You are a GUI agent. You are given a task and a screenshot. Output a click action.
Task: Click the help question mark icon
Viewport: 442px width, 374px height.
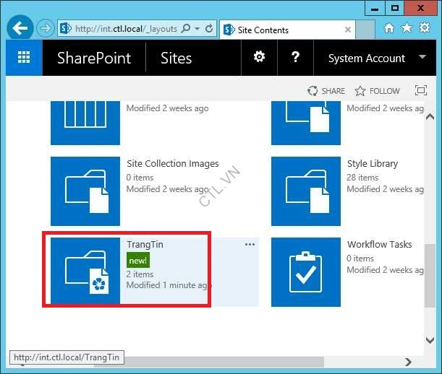point(295,58)
